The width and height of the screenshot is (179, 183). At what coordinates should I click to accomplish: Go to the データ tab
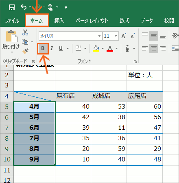[147, 21]
